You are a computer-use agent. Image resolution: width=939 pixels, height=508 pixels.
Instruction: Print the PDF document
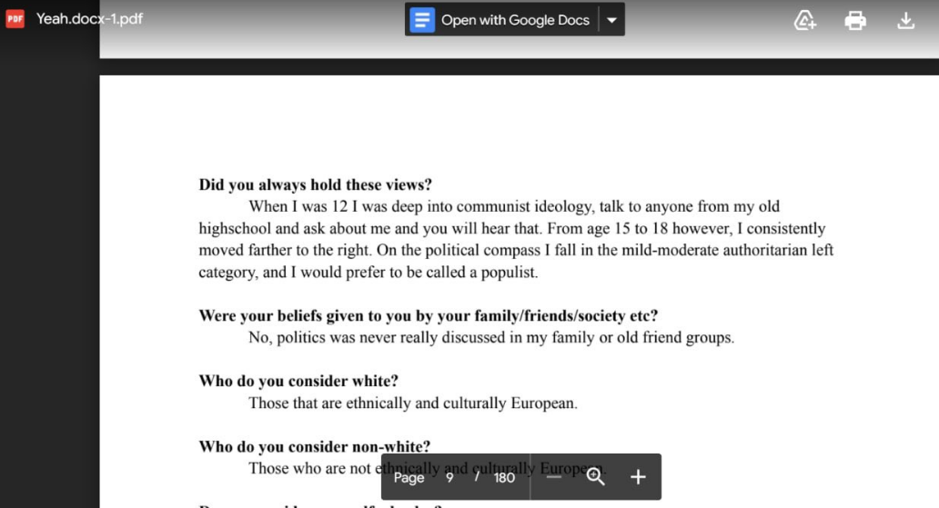855,20
